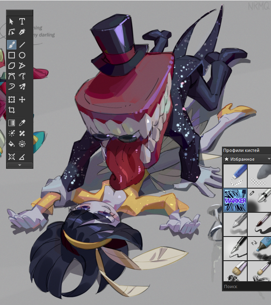Select the Smart Patch tool
The height and width of the screenshot is (305, 271).
22,133
